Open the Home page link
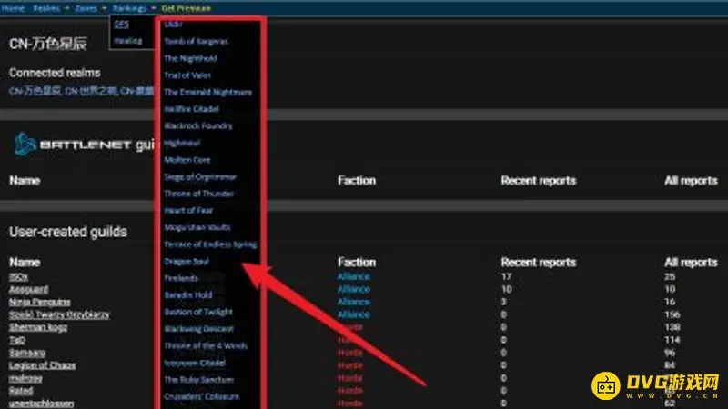The image size is (728, 409). coord(13,8)
